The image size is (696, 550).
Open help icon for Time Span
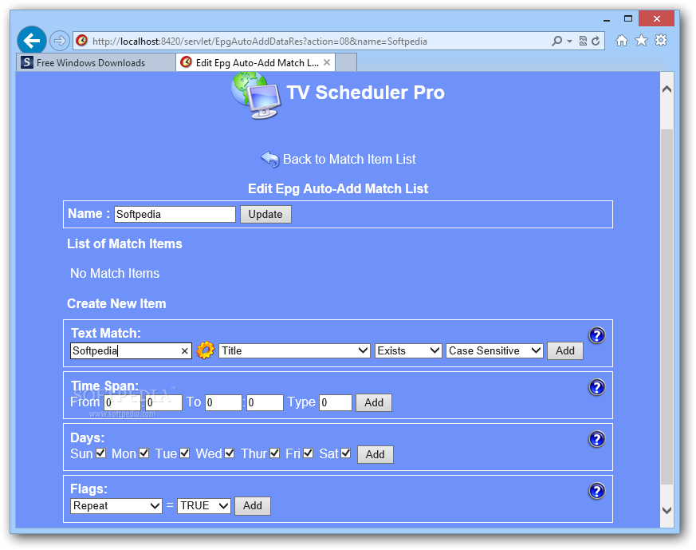coord(597,387)
